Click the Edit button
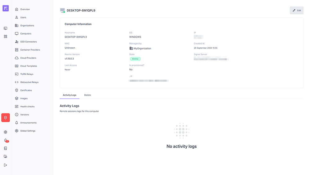The width and height of the screenshot is (310, 175). pyautogui.click(x=297, y=10)
